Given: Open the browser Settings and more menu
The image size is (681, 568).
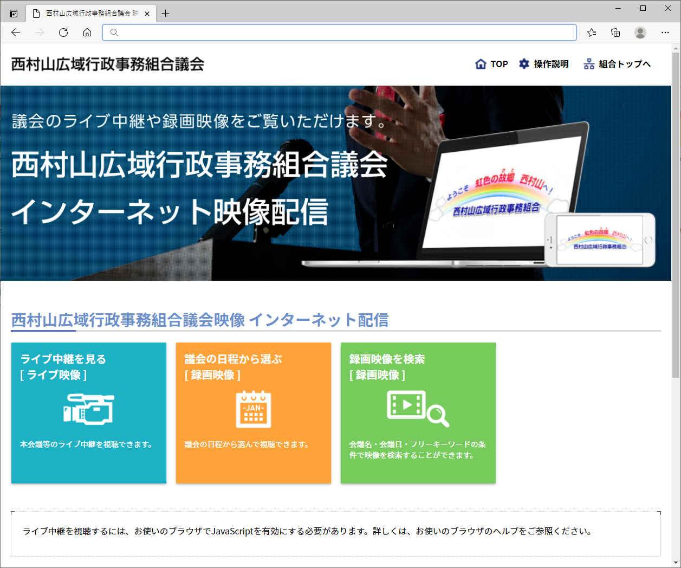Looking at the screenshot, I should click(665, 33).
